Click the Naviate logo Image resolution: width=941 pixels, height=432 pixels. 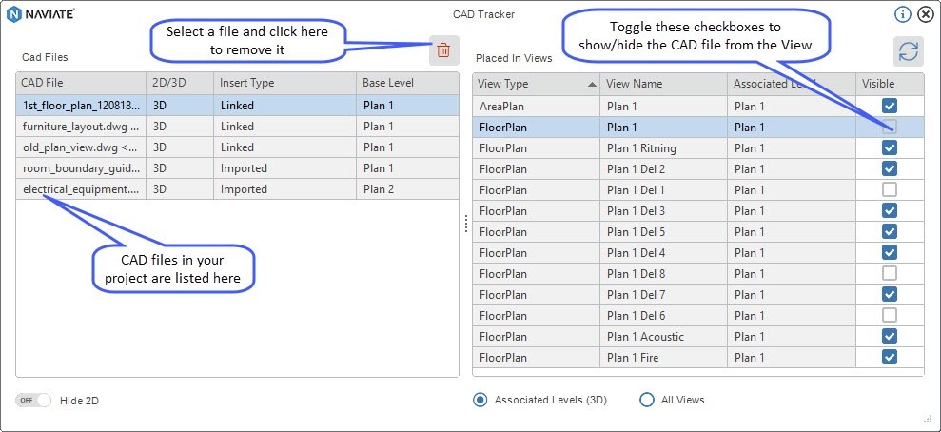(x=40, y=14)
